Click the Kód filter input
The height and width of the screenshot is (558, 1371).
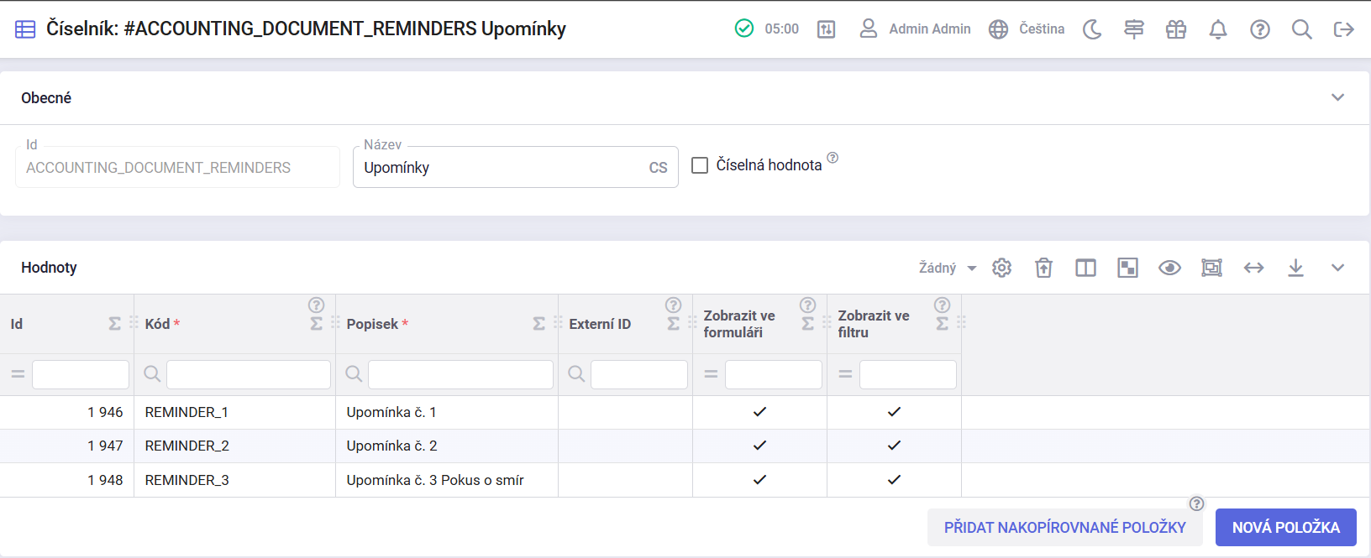pyautogui.click(x=249, y=374)
